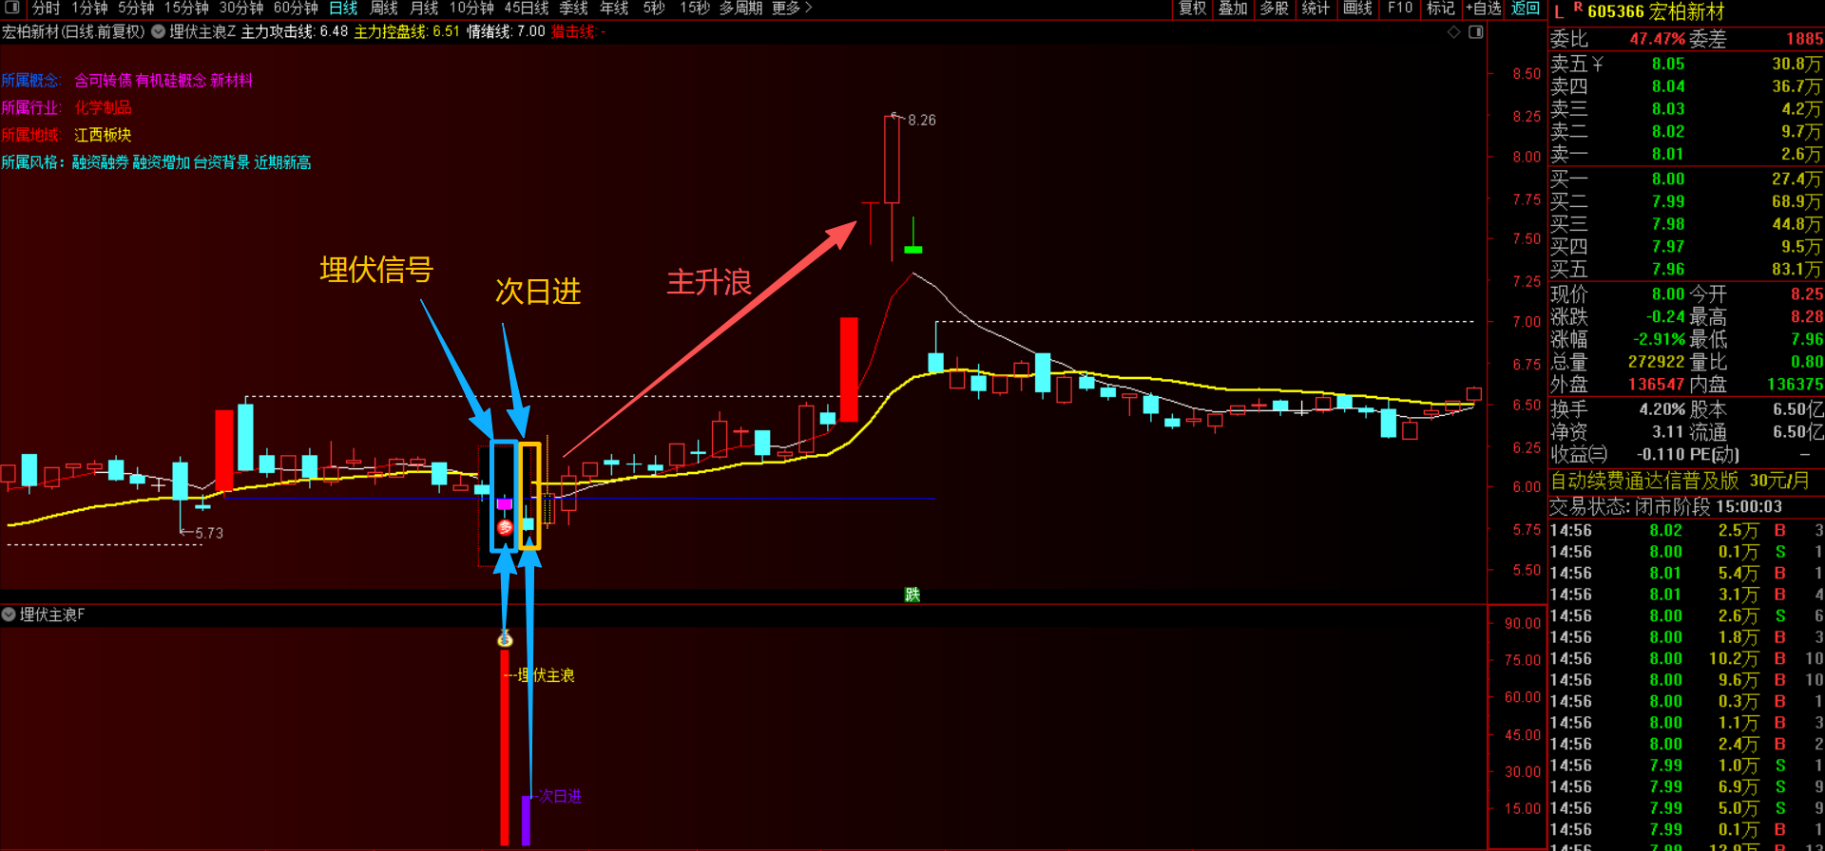Click the 委比 47.47% value
Screen dimensions: 1825x851
click(1657, 39)
